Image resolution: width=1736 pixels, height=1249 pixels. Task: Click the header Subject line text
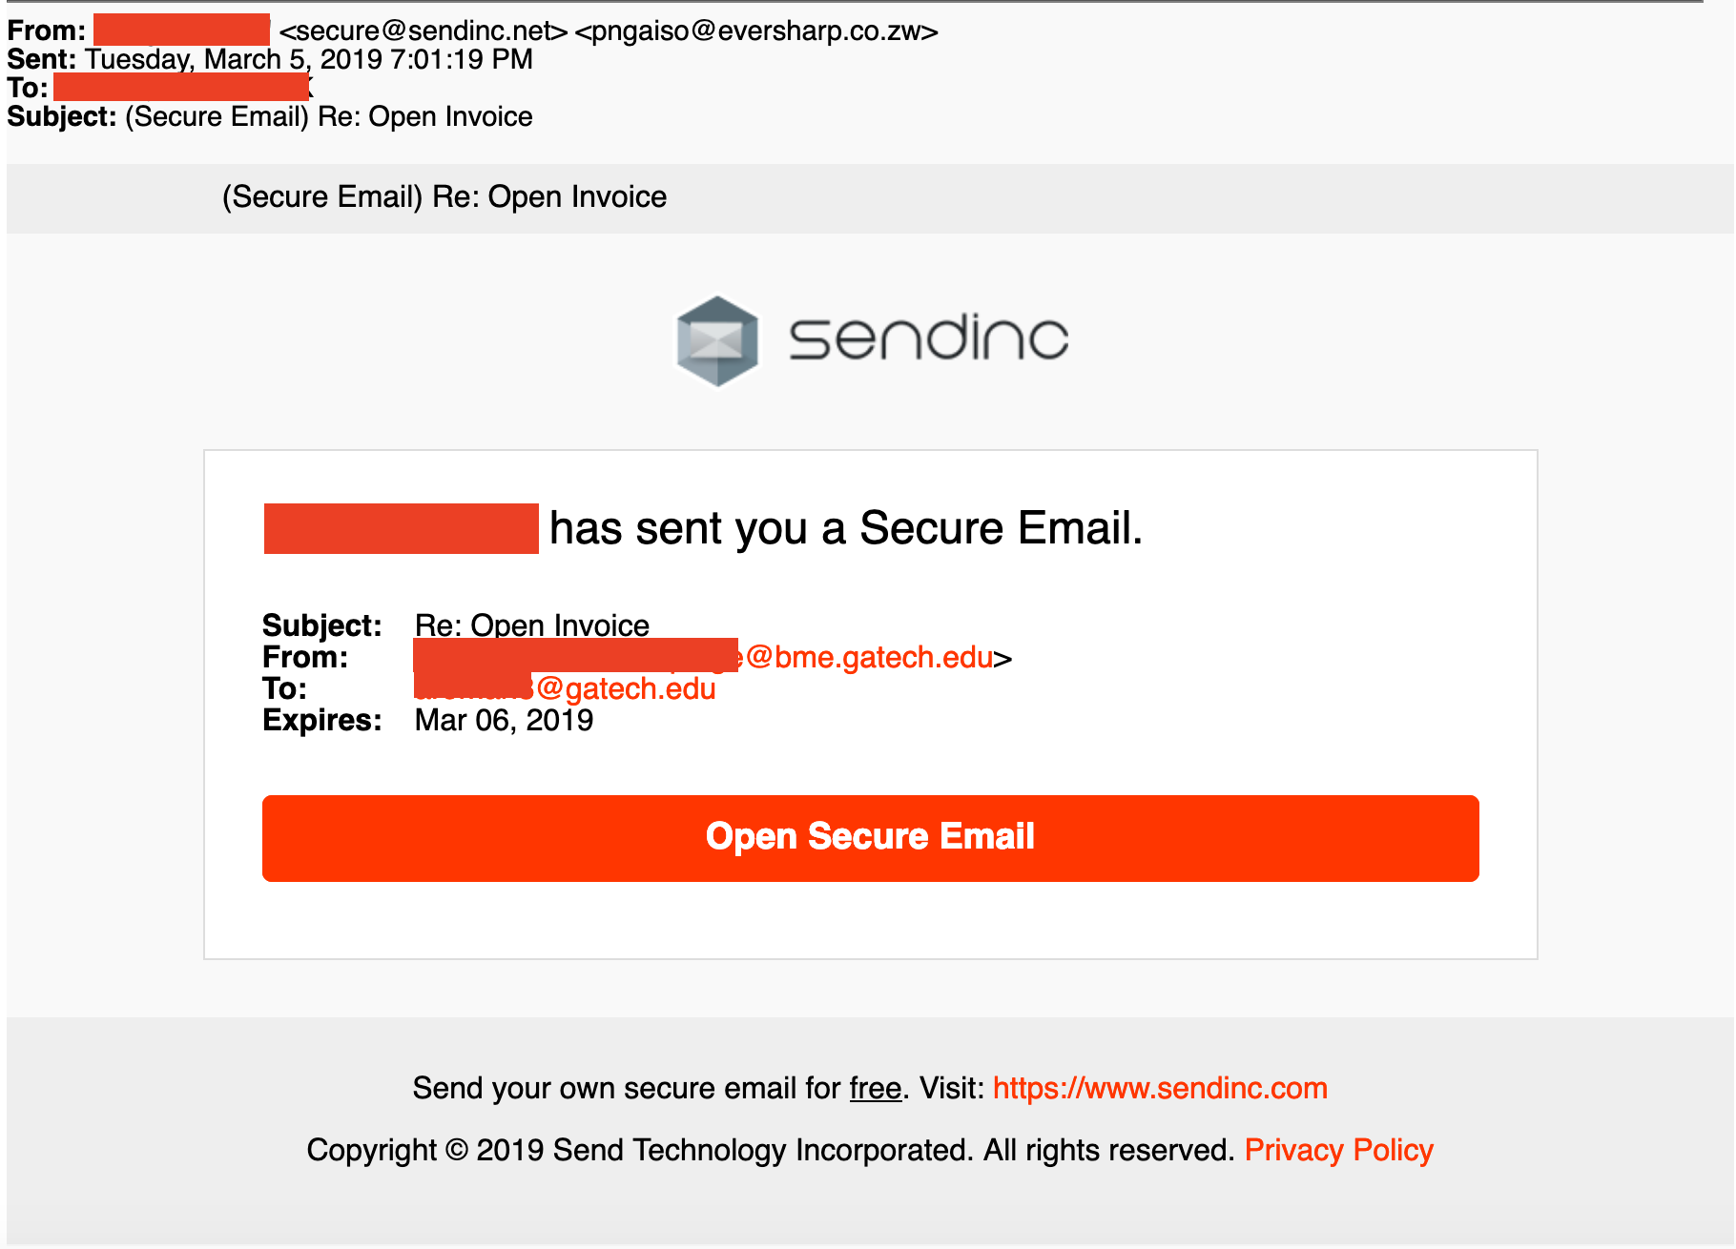click(x=328, y=116)
